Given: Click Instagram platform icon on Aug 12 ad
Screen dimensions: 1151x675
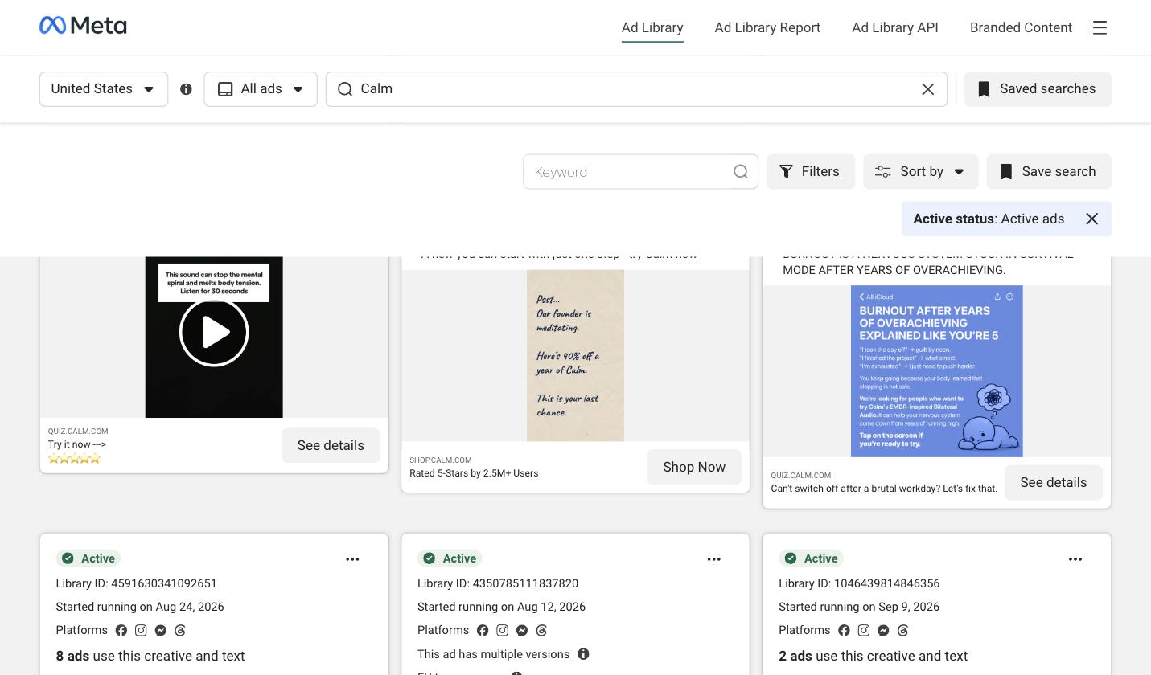Looking at the screenshot, I should click(502, 630).
